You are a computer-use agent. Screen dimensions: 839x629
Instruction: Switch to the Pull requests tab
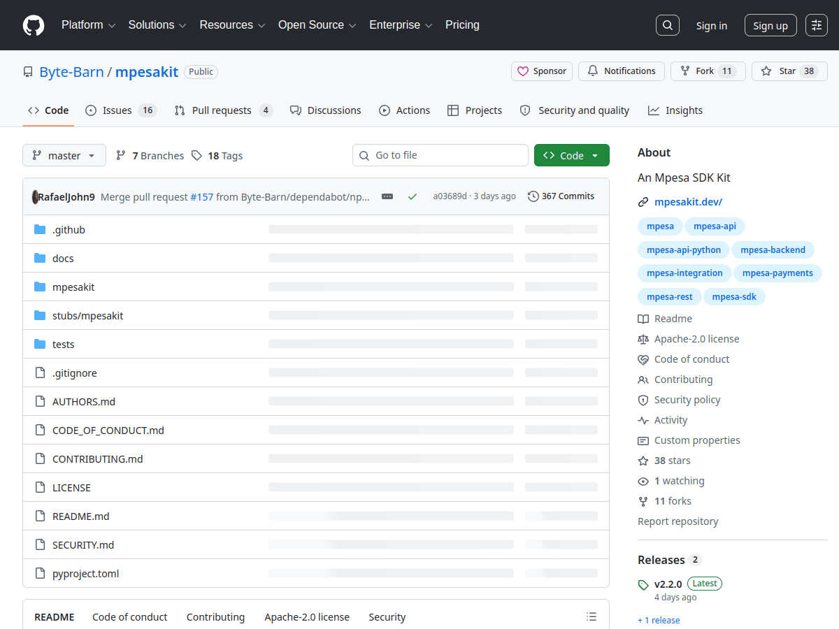point(223,110)
